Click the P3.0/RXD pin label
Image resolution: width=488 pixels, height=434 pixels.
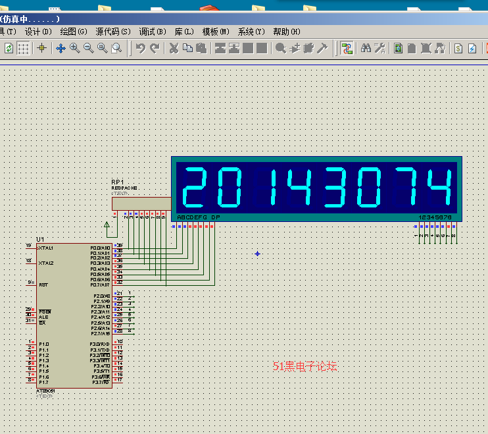point(99,344)
